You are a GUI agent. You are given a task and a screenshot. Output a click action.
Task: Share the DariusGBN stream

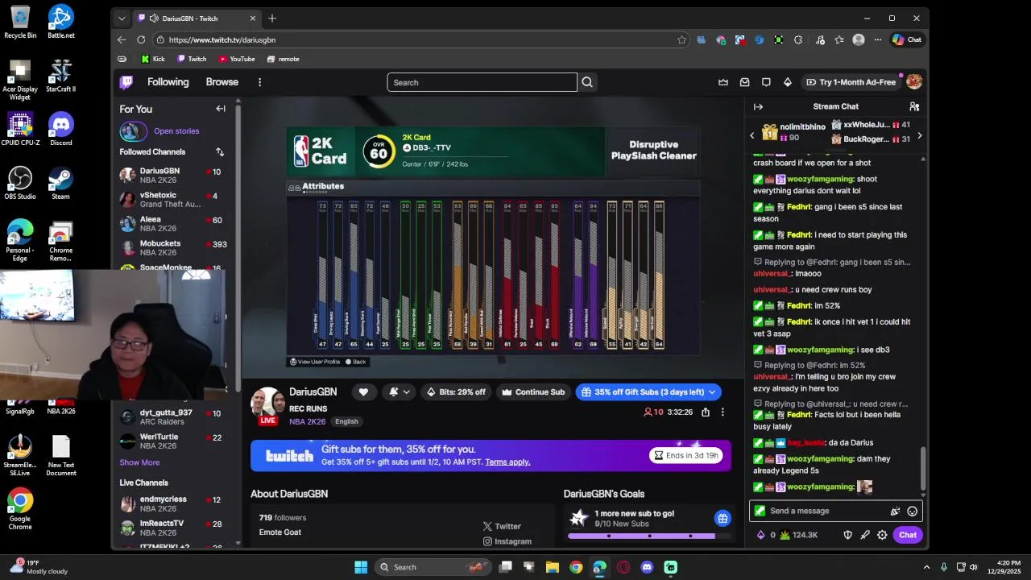[706, 412]
